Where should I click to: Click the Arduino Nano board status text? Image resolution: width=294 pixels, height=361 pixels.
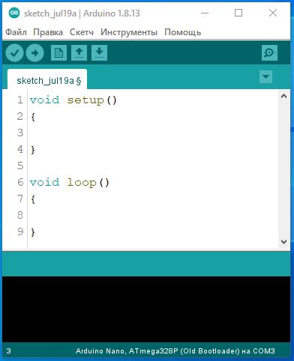tap(175, 351)
